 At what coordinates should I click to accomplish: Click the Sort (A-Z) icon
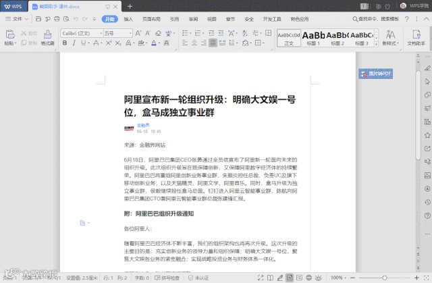pos(245,33)
